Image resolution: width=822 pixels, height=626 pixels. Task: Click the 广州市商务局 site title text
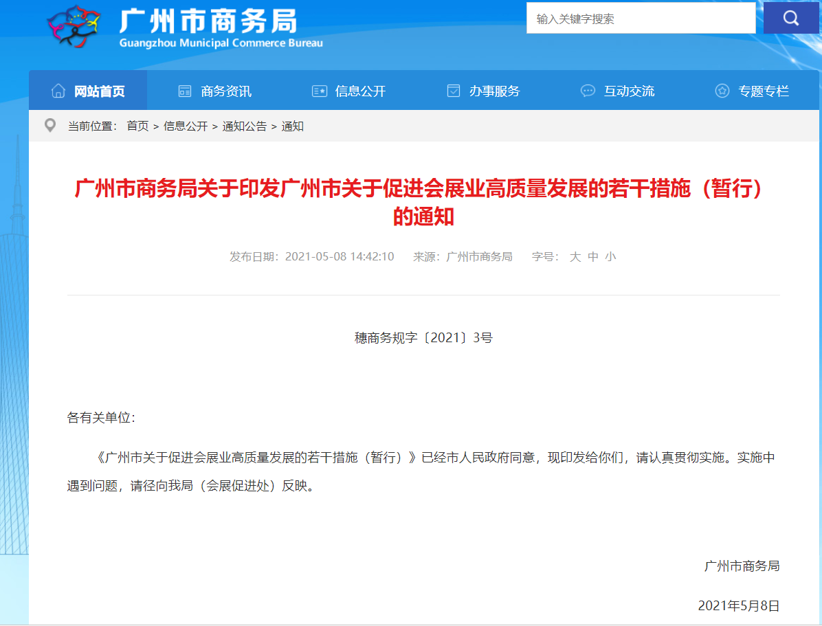pos(208,21)
